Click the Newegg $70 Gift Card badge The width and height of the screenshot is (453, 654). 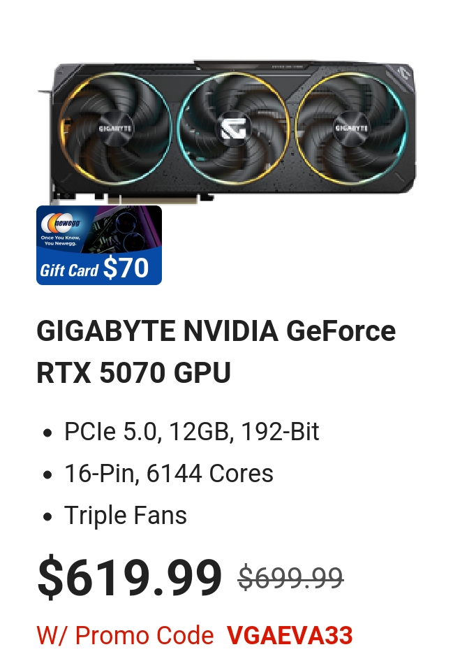point(99,245)
